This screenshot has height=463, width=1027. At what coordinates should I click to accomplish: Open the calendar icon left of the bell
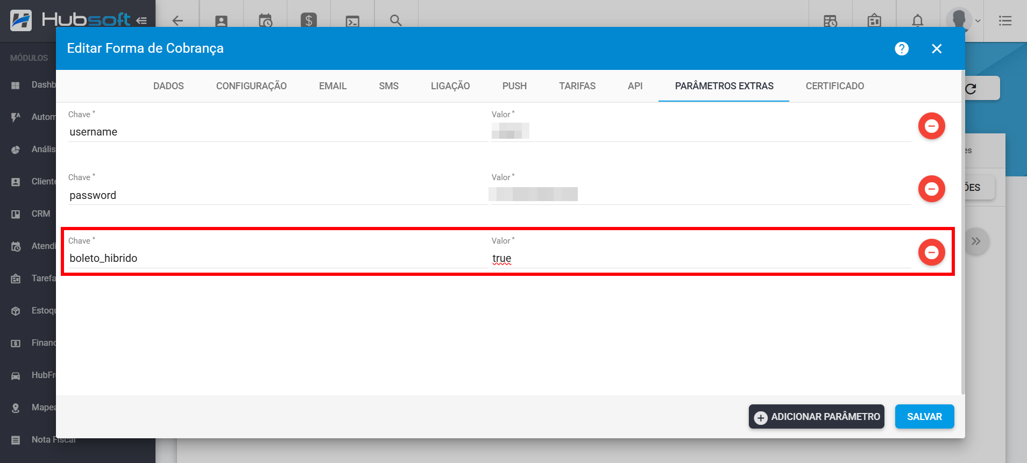pyautogui.click(x=874, y=20)
